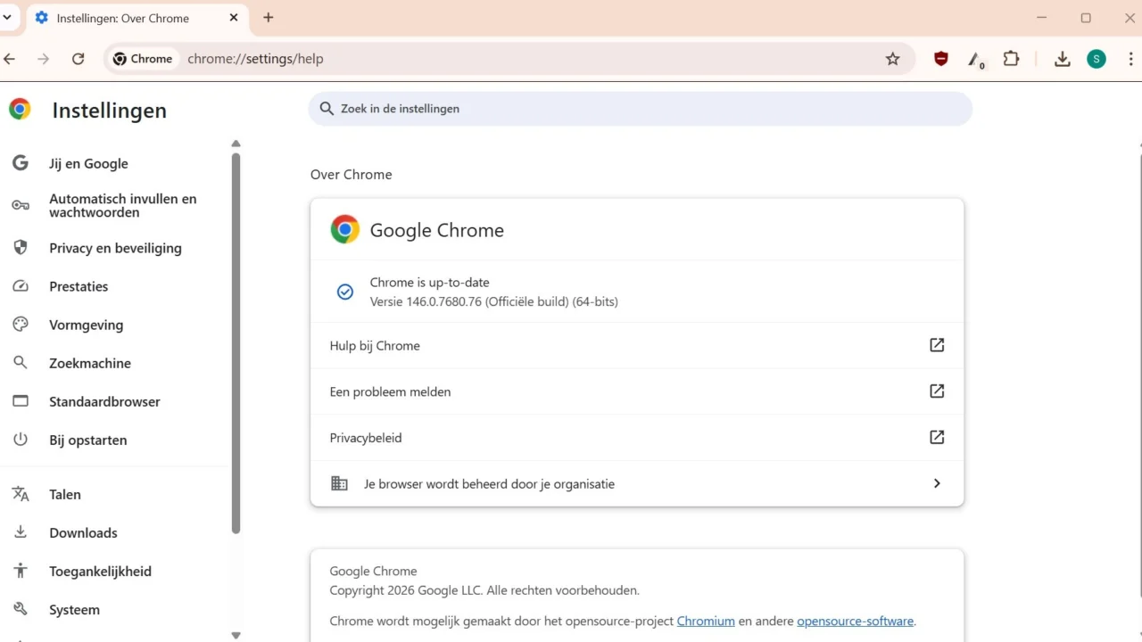Go to Zoekmachine settings
The height and width of the screenshot is (642, 1142).
[89, 363]
